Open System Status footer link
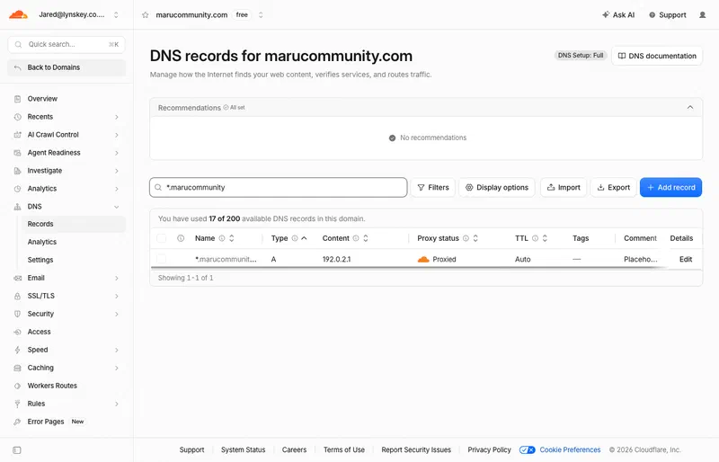The height and width of the screenshot is (462, 719). (243, 450)
